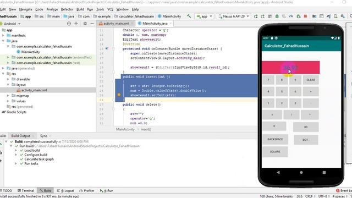Click the Attach Debugger to process icon

click(298, 16)
